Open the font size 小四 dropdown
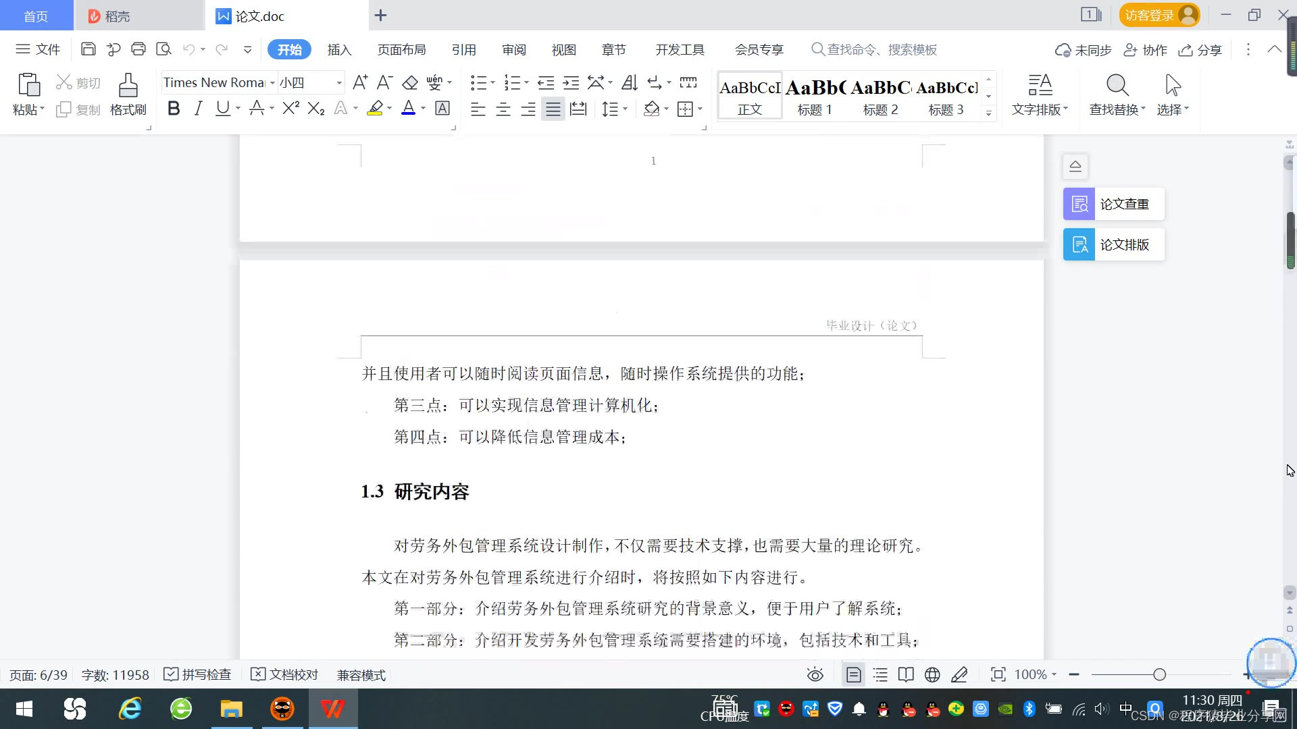The width and height of the screenshot is (1297, 729). click(339, 83)
